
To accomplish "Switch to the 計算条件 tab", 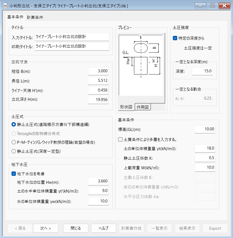I will coord(35,17).
